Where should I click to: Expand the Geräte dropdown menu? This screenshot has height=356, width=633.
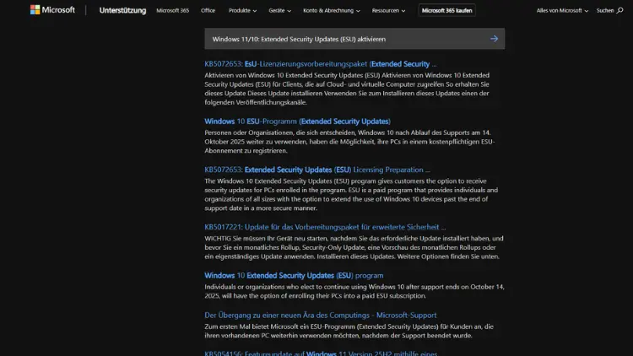click(x=279, y=10)
